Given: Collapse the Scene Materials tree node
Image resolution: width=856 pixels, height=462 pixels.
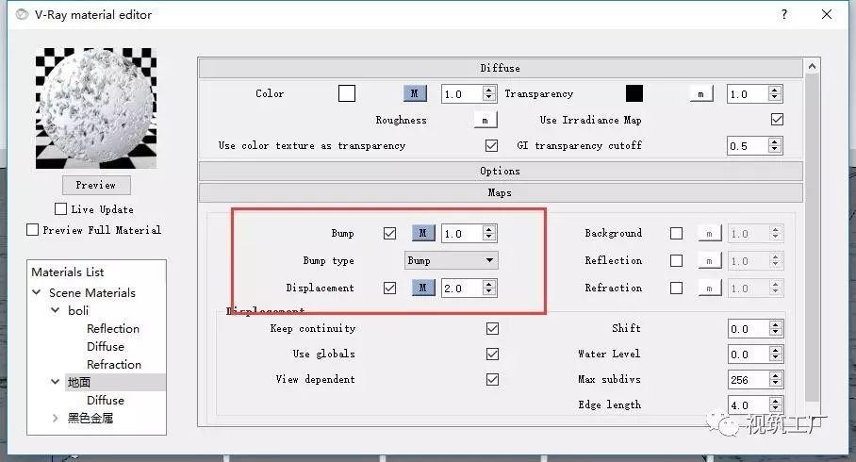Looking at the screenshot, I should click(37, 292).
